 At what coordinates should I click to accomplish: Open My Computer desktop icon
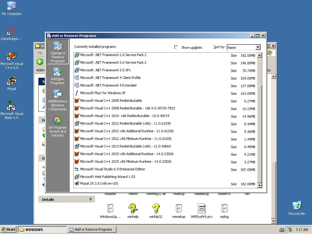(12, 8)
